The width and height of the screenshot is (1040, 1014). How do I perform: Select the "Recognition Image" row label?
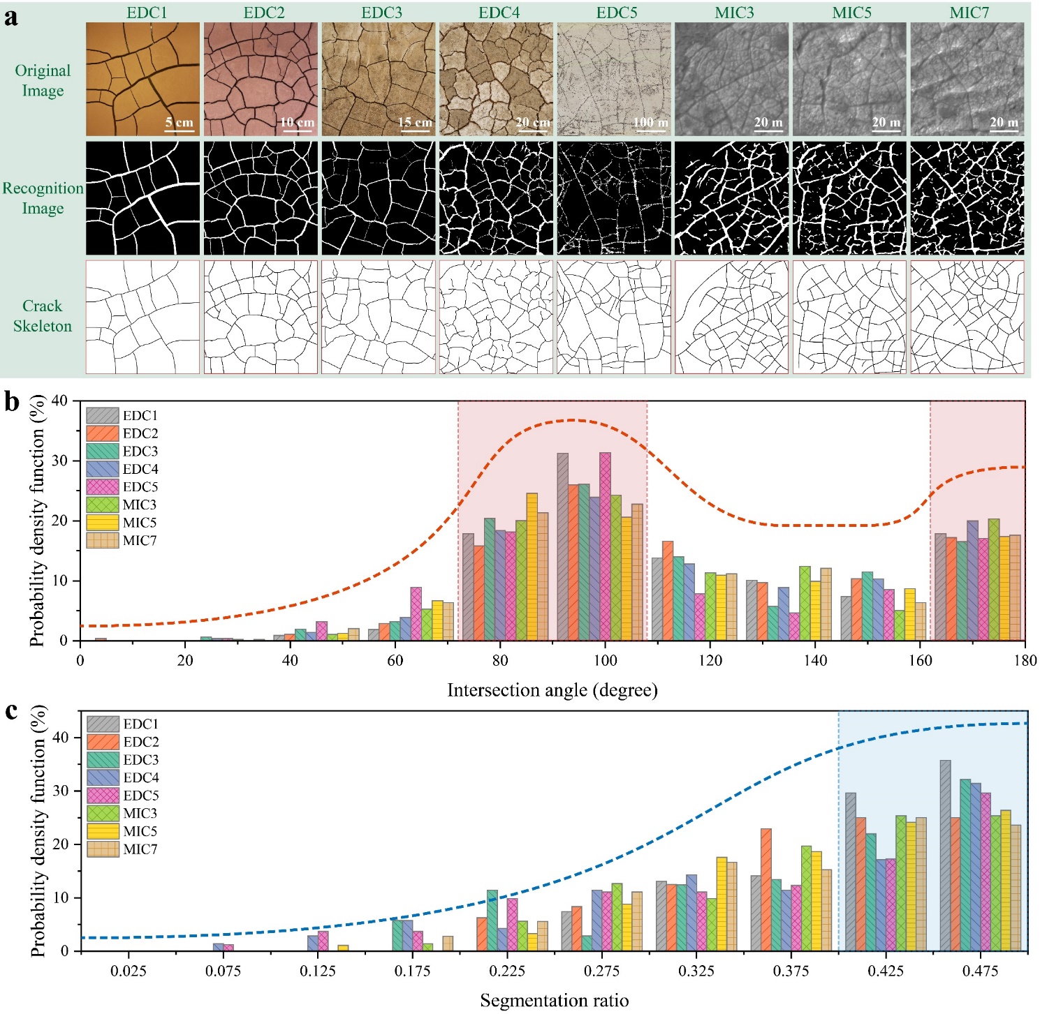click(x=43, y=198)
